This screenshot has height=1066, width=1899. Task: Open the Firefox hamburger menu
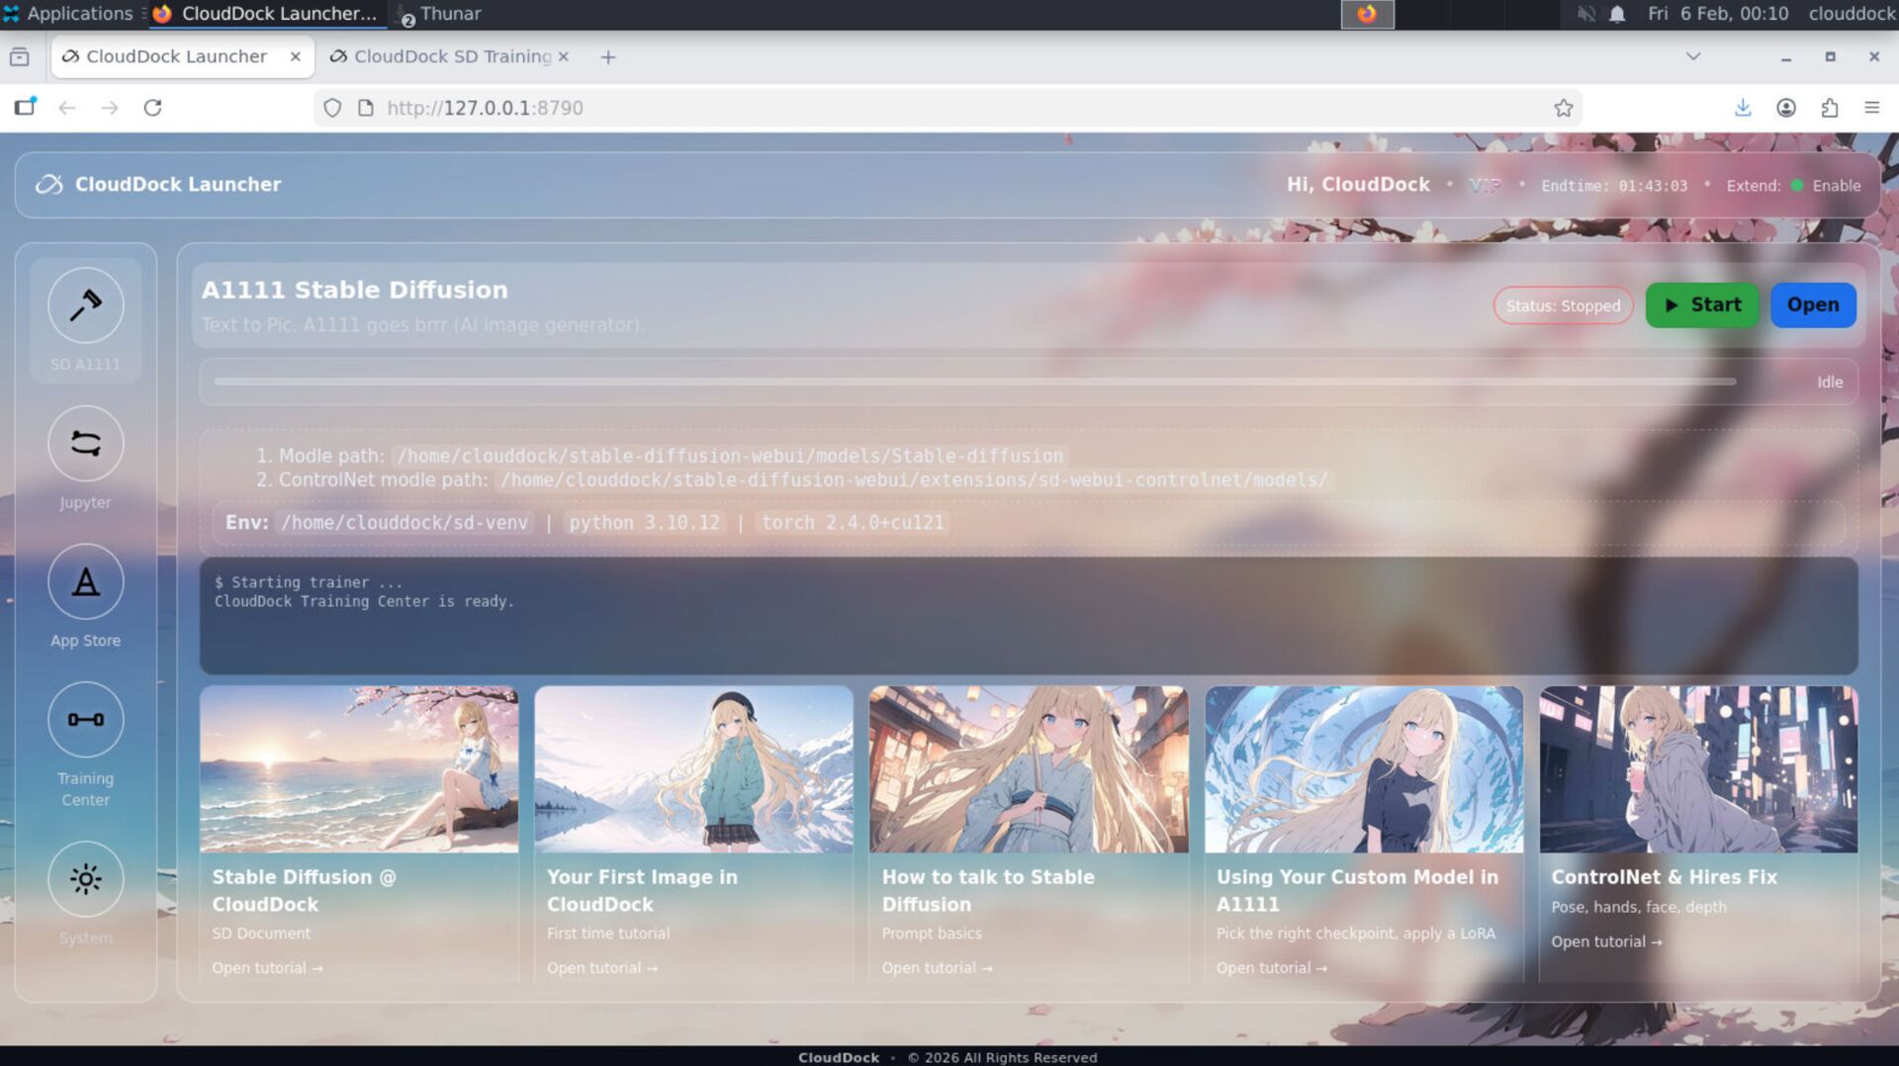[1872, 108]
